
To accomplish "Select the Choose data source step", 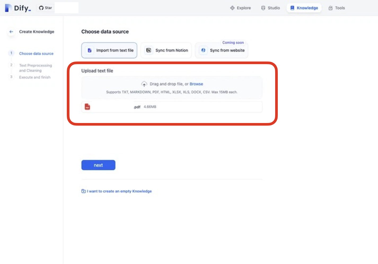I will [x=36, y=54].
